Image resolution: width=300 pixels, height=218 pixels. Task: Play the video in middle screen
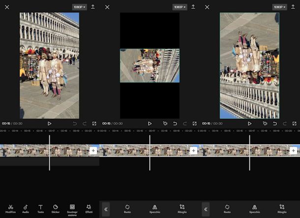click(150, 124)
